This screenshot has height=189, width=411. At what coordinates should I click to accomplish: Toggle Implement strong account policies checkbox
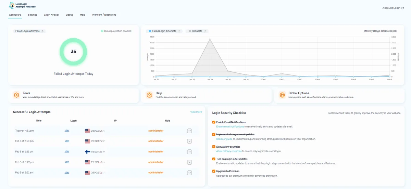point(214,134)
